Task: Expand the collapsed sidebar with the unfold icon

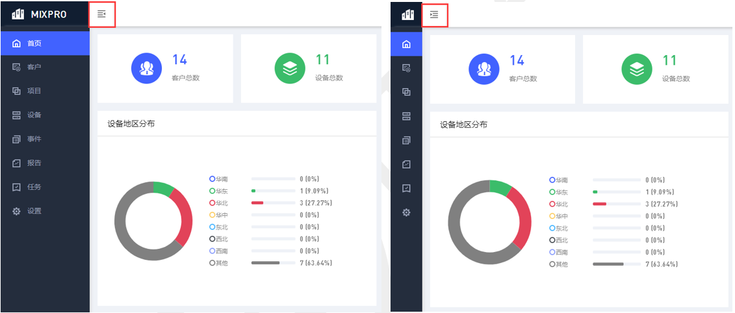Action: (434, 14)
